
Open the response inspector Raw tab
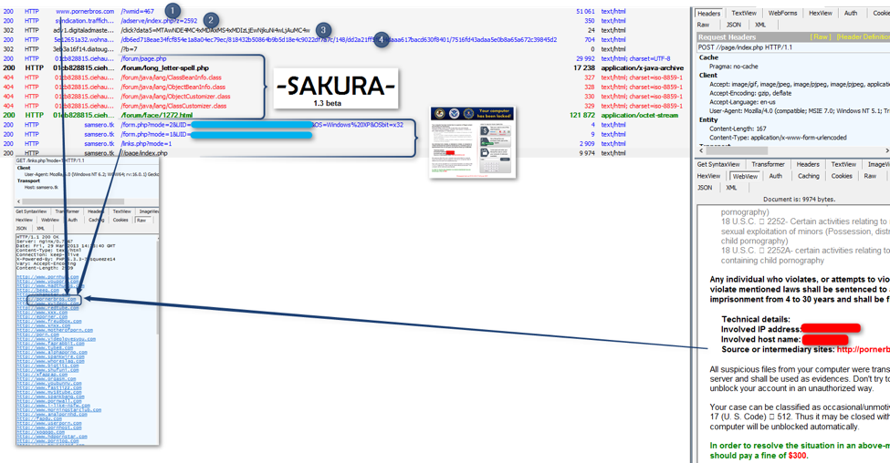click(x=870, y=176)
